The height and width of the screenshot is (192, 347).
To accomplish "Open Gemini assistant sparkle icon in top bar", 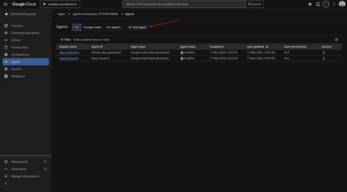I will (x=310, y=4).
